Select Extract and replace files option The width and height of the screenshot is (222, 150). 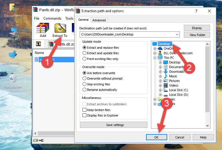[x=84, y=48]
